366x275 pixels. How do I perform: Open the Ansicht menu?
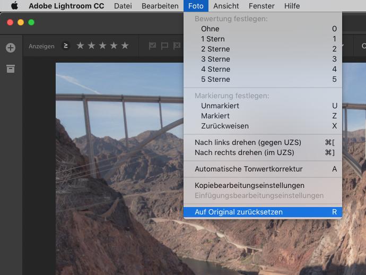point(226,6)
